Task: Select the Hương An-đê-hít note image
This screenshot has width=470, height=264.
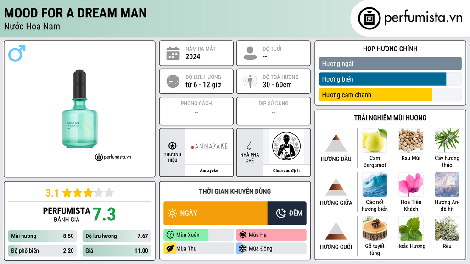Action: 447,184
